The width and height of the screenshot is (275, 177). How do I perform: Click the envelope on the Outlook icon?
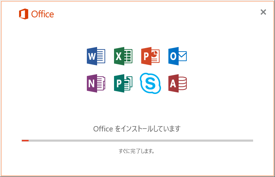point(183,56)
